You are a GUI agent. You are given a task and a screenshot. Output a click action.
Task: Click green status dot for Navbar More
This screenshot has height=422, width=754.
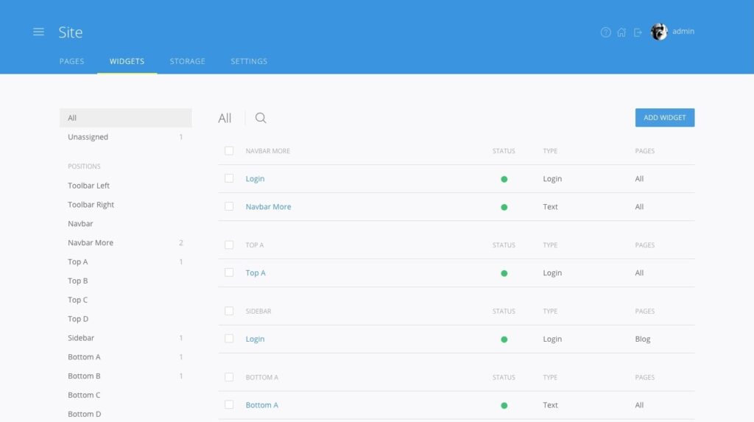pos(504,207)
